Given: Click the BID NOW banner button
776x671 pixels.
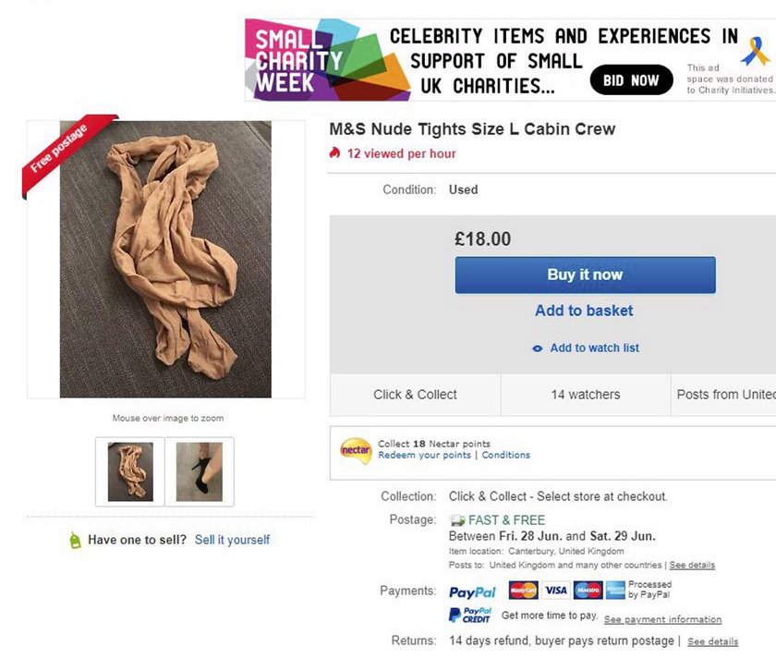Looking at the screenshot, I should point(632,79).
